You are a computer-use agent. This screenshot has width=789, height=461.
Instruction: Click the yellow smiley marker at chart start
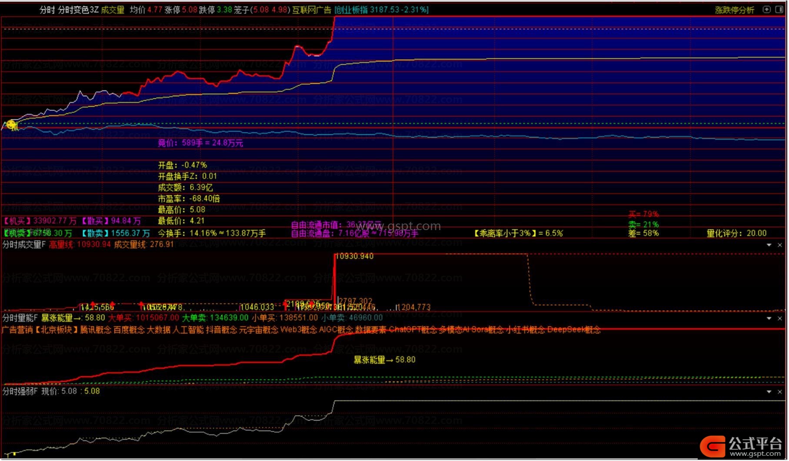pyautogui.click(x=12, y=125)
